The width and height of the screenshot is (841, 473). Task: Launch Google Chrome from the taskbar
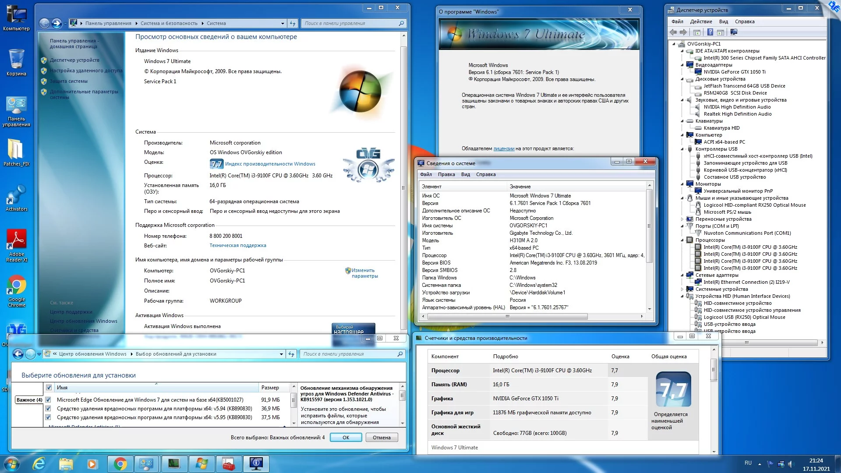120,464
